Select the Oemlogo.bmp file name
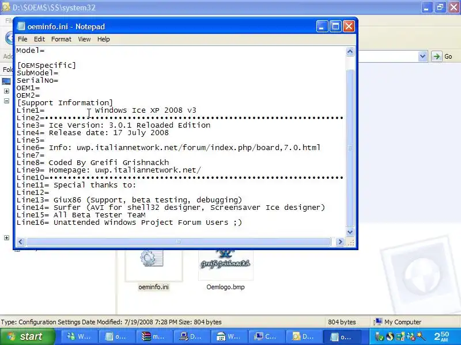Viewport: 461px width, 345px height. [x=225, y=287]
